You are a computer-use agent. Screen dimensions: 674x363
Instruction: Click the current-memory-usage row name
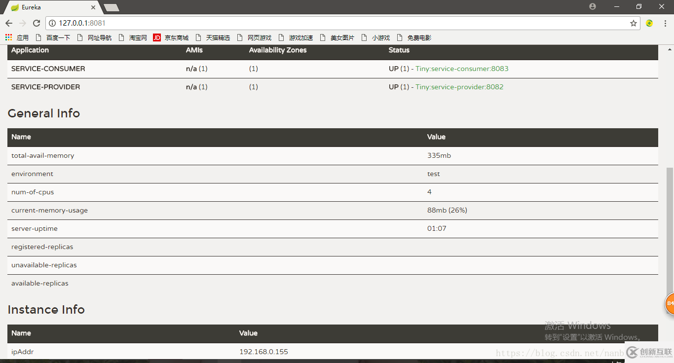click(x=49, y=210)
